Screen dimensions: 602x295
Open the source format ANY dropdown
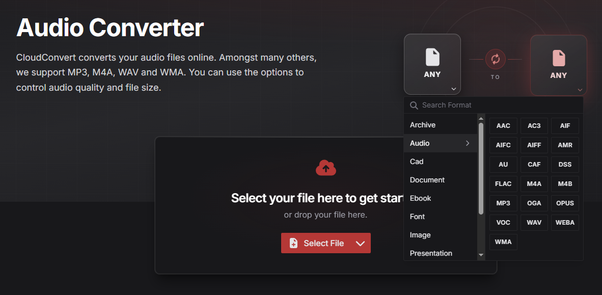[432, 64]
